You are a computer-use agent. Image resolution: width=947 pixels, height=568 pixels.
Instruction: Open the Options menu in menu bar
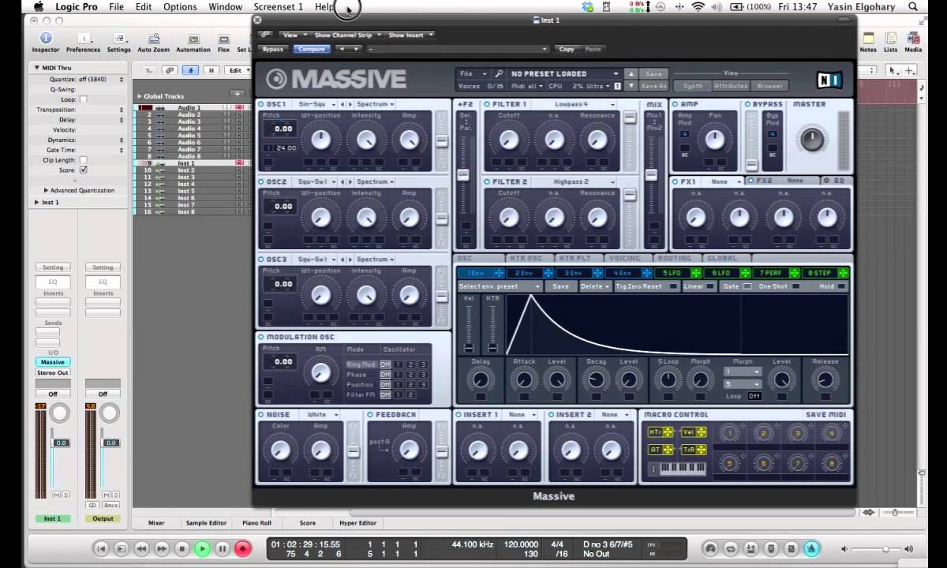click(x=180, y=6)
